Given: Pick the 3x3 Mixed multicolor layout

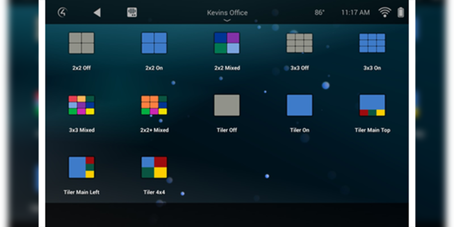Looking at the screenshot, I should tap(81, 105).
